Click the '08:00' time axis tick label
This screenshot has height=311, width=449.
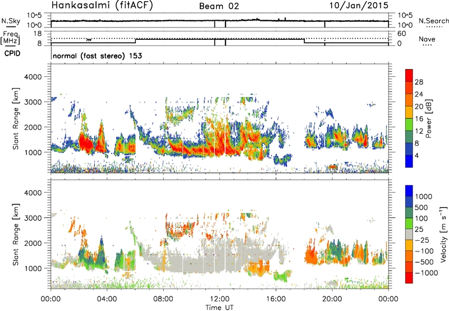[x=163, y=299]
